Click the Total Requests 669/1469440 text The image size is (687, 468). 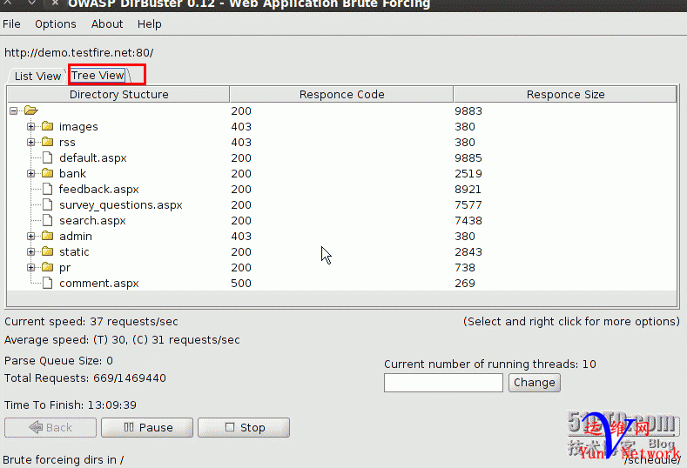tap(85, 378)
